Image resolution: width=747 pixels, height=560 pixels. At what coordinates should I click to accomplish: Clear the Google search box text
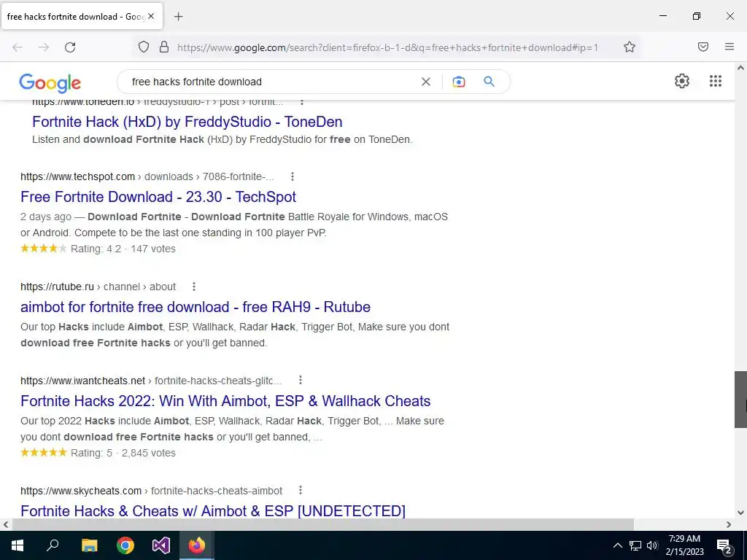426,82
